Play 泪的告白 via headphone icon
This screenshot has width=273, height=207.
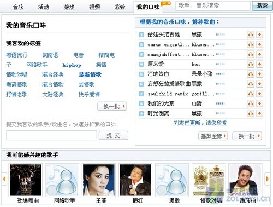(251, 74)
